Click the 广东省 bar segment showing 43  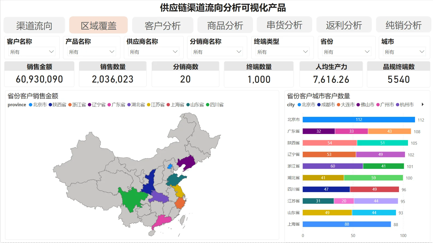click(389, 131)
